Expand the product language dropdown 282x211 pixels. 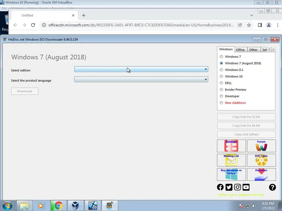[x=141, y=79]
